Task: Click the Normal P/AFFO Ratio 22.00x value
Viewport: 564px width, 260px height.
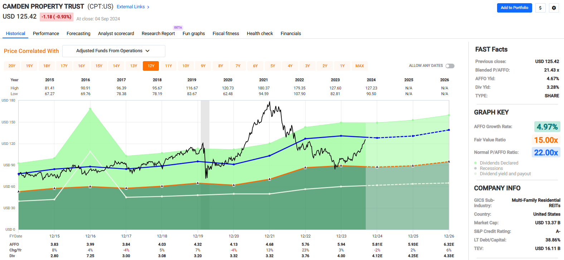Action: click(x=546, y=153)
